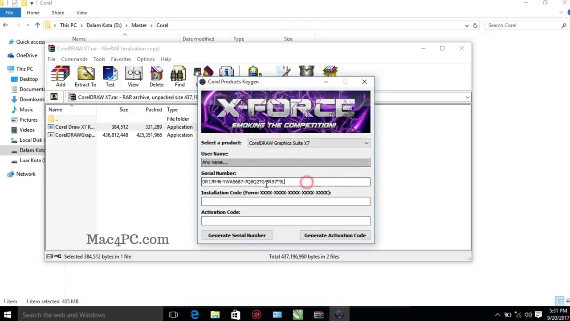Show hidden system tray icons
This screenshot has height=321, width=570.
coord(498,315)
